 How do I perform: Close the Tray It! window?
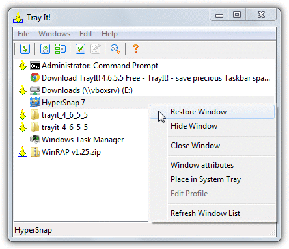261,15
